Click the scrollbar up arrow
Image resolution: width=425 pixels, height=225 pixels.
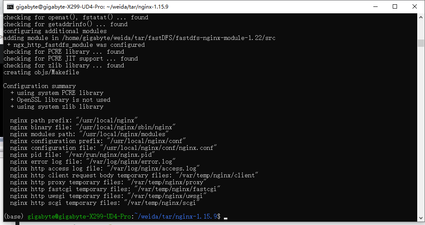coord(421,17)
